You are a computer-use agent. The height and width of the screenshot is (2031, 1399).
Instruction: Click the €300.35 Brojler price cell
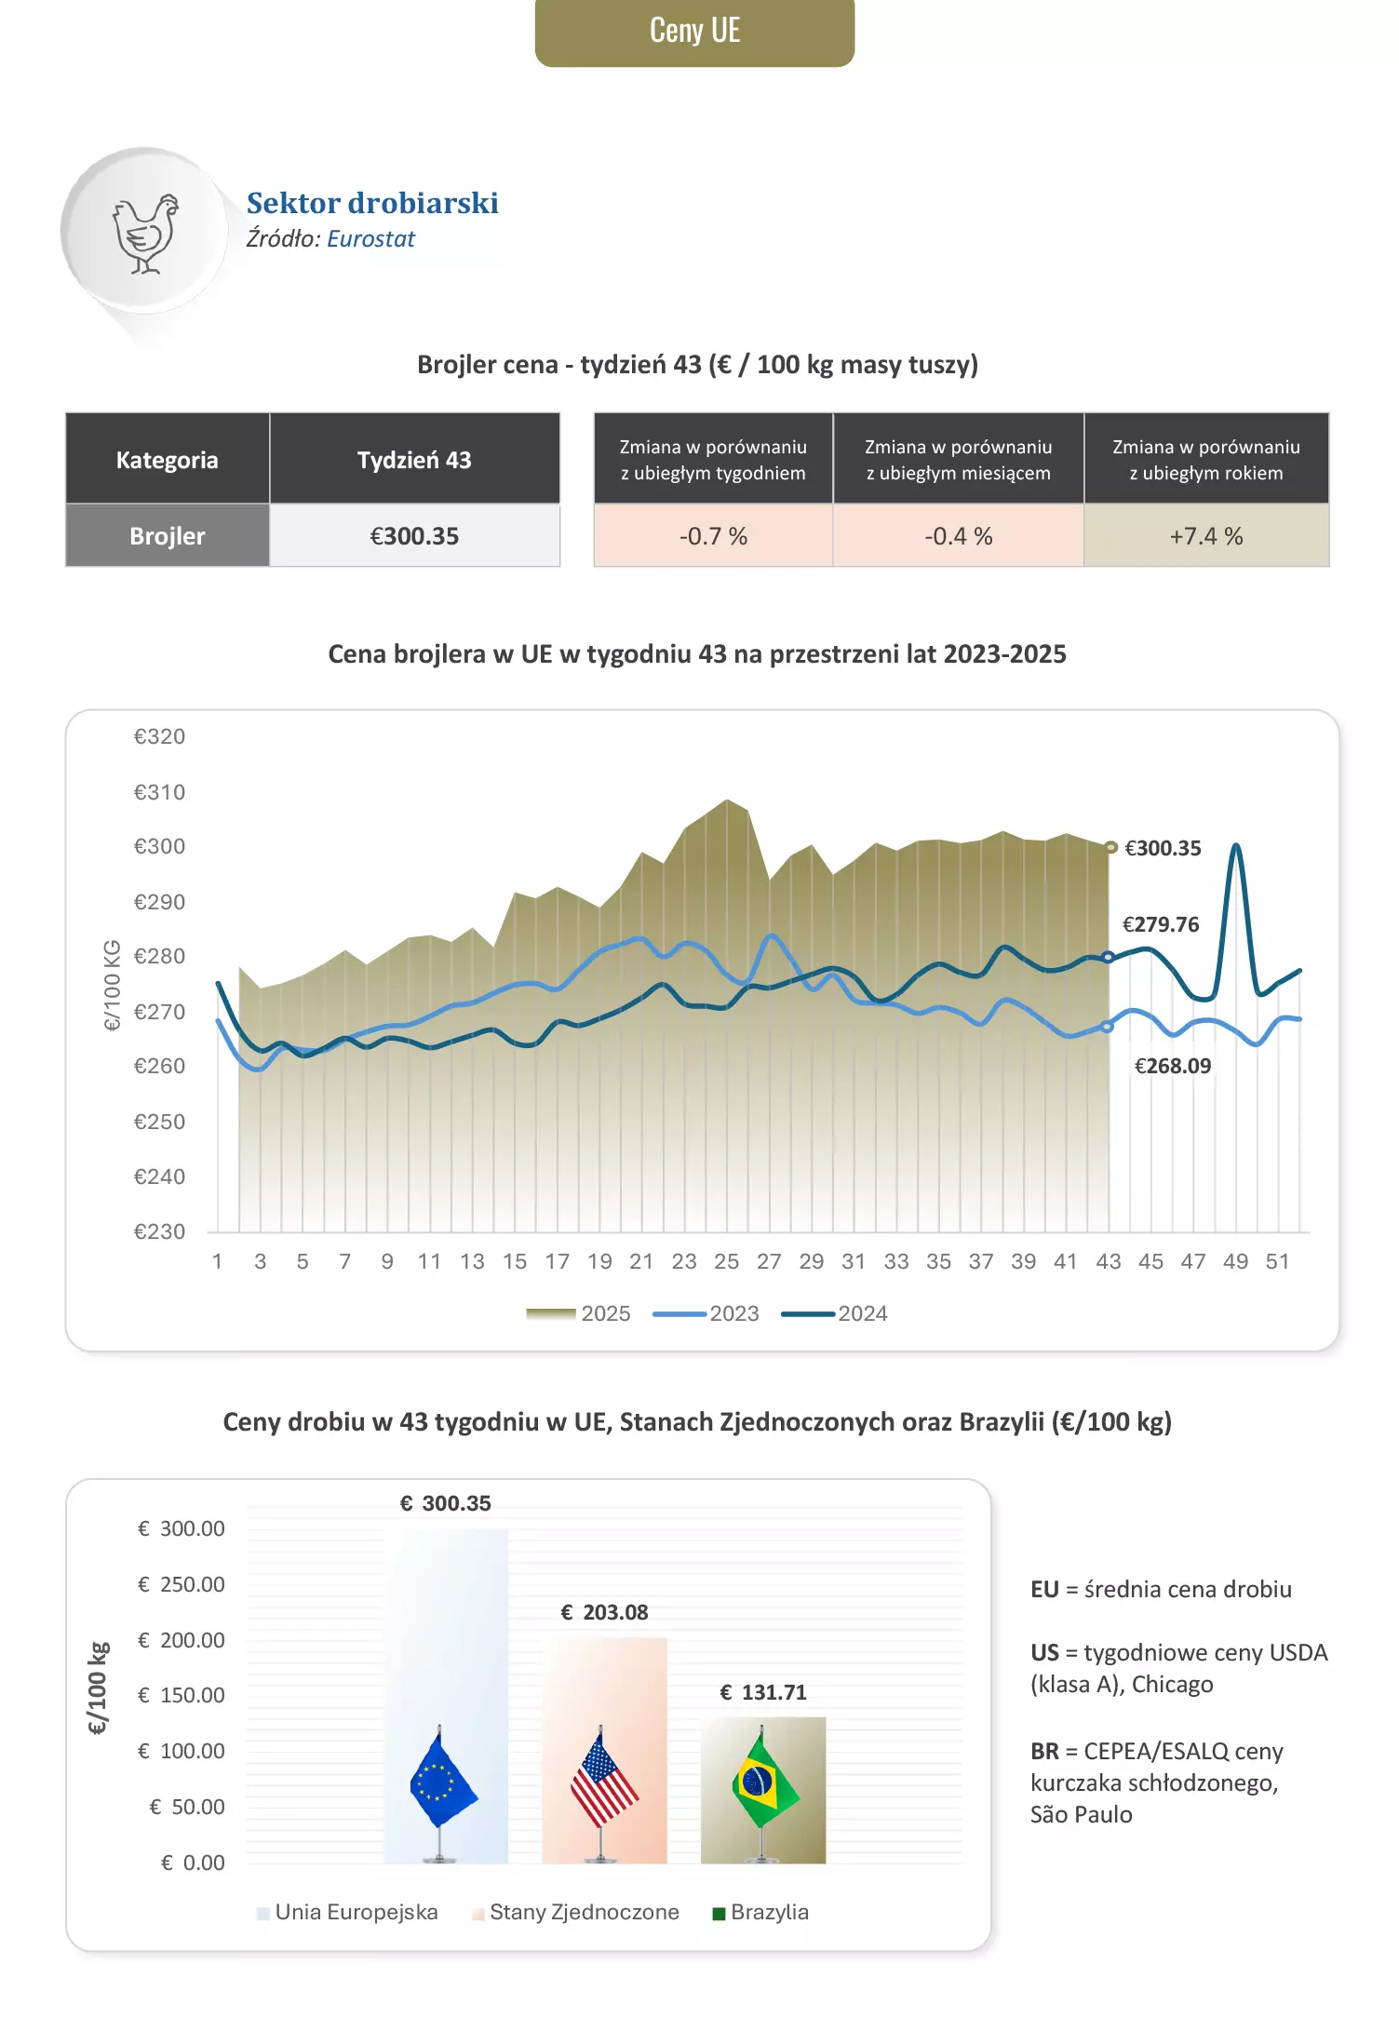pos(414,536)
